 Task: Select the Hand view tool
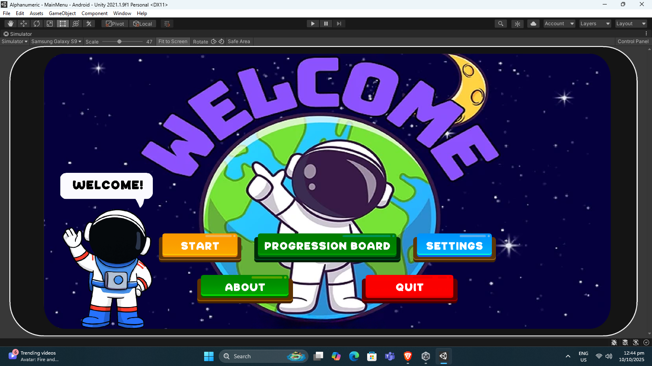(11, 24)
